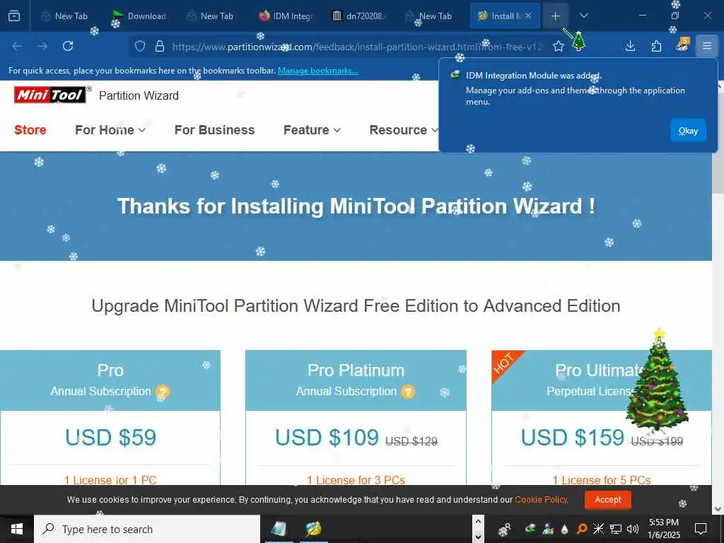The width and height of the screenshot is (724, 543).
Task: Click the taskbar toolbar down arrow
Action: (x=479, y=537)
